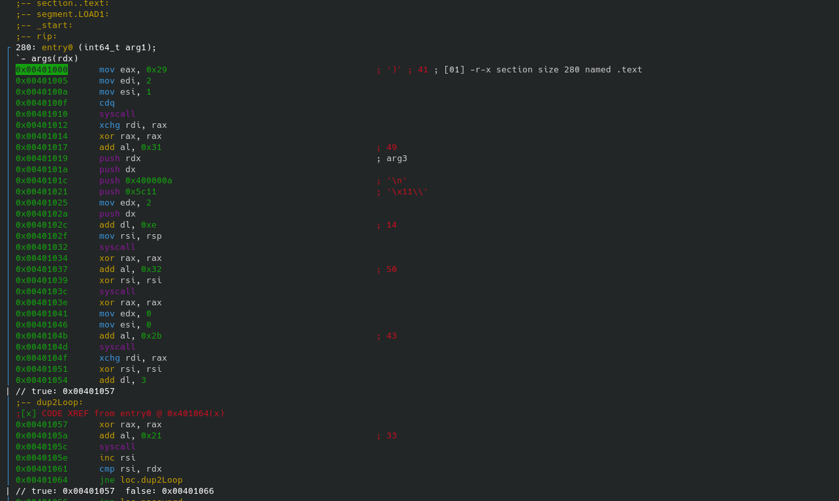The width and height of the screenshot is (839, 501).
Task: Click the 0x2b operand value
Action: (x=151, y=335)
